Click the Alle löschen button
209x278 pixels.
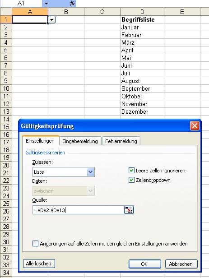[x=39, y=264]
